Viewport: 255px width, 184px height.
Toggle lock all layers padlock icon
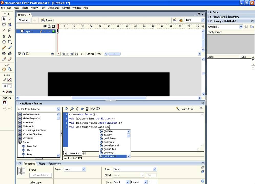point(49,26)
